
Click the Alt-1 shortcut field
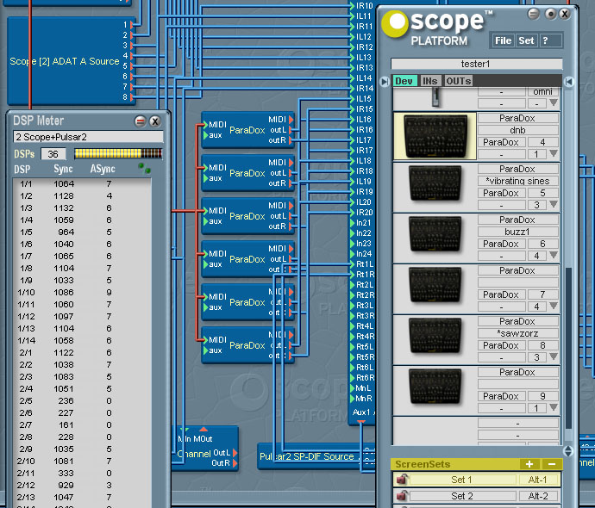(x=538, y=480)
